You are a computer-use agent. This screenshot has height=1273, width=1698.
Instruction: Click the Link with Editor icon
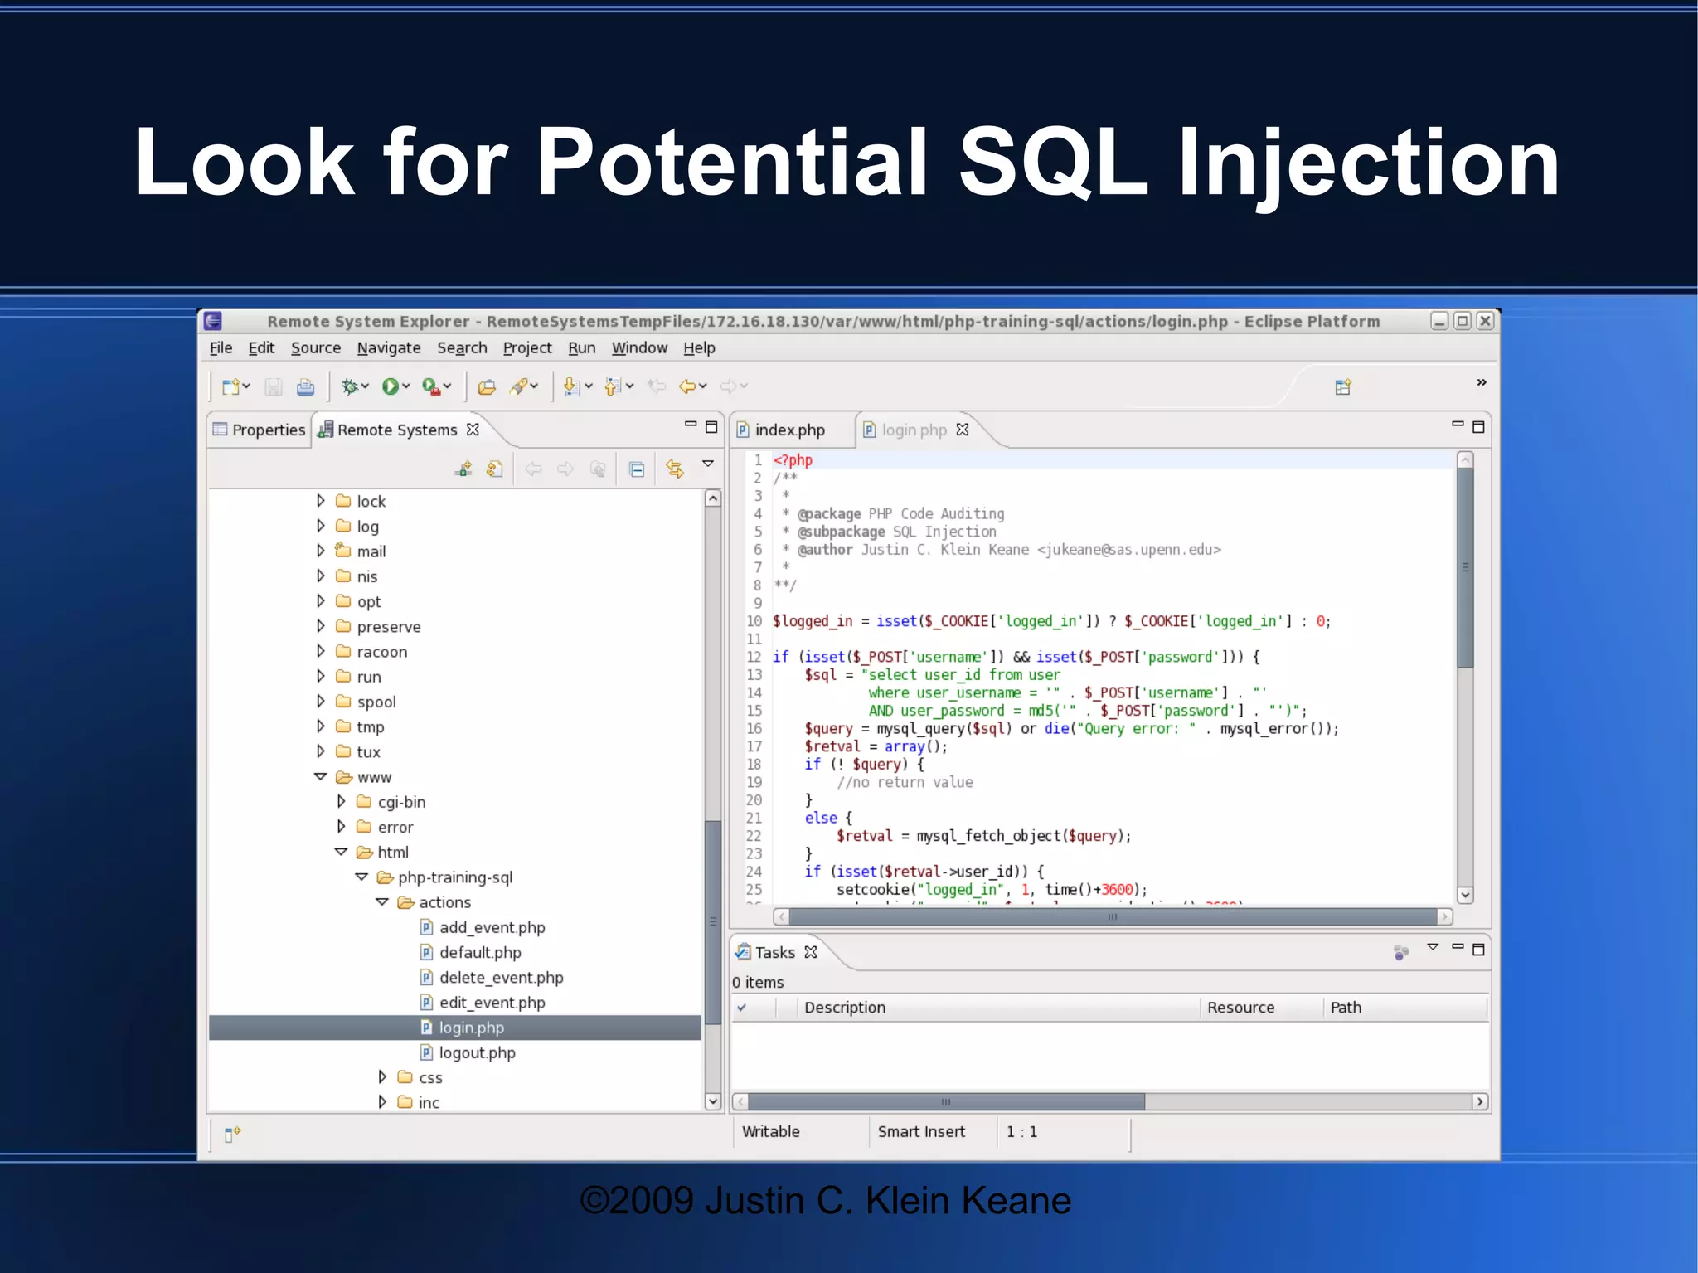(675, 469)
